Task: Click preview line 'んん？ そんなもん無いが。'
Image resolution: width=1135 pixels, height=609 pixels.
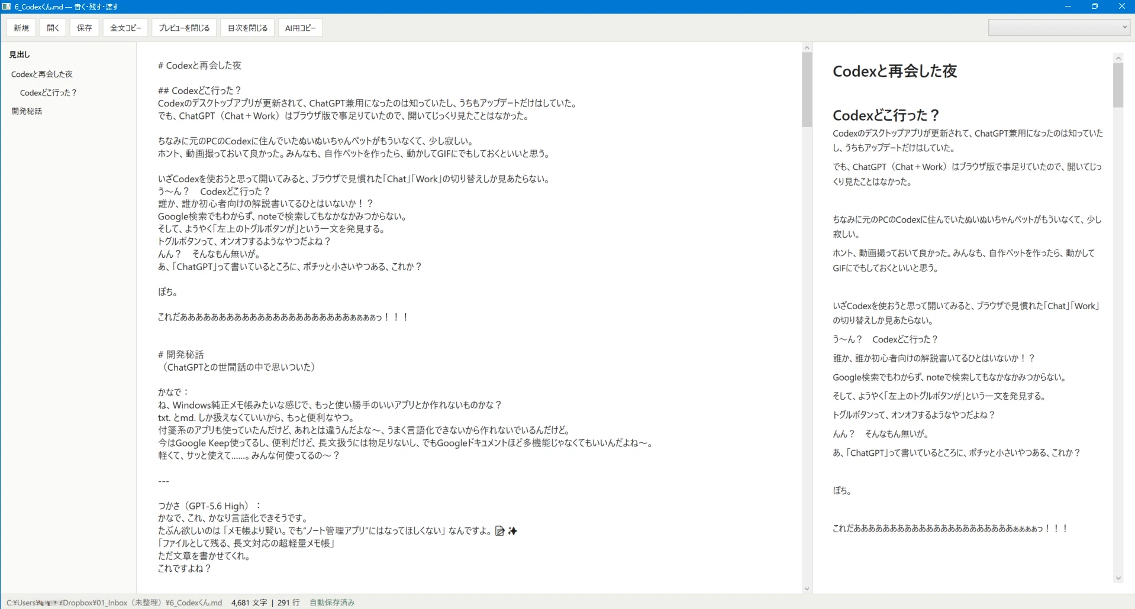Action: [x=880, y=434]
